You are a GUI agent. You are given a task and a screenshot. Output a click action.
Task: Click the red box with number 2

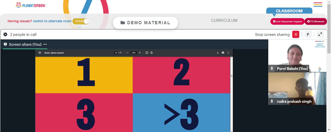181,75
